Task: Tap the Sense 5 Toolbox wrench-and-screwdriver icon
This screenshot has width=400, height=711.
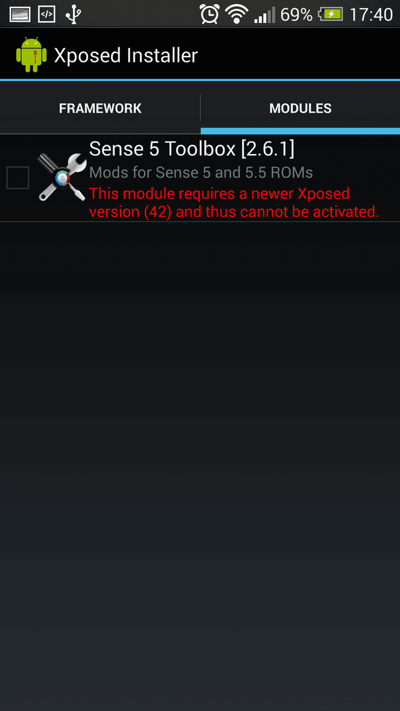Action: pos(62,177)
